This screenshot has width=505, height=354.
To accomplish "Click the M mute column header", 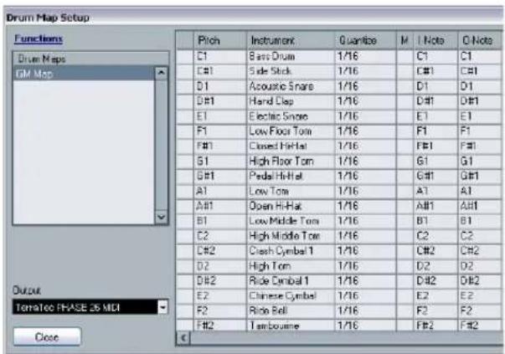I will coord(405,40).
